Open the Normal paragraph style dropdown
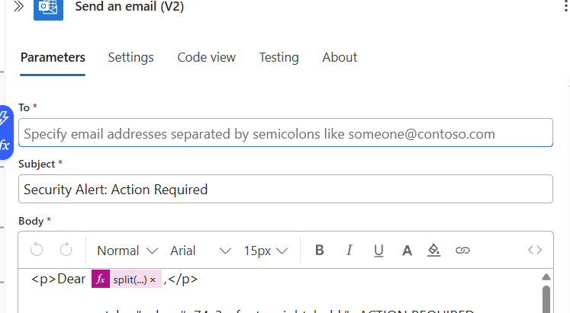 [x=127, y=251]
